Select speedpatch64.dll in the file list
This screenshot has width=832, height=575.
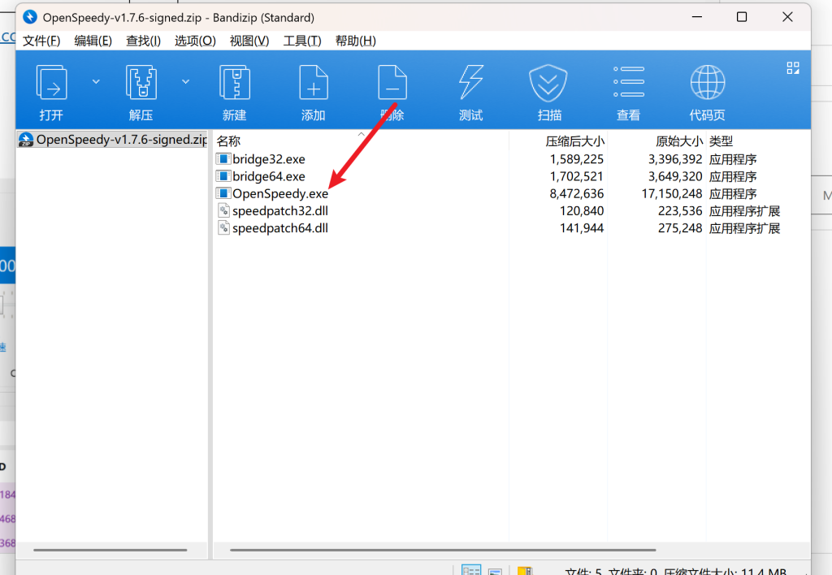click(x=279, y=228)
